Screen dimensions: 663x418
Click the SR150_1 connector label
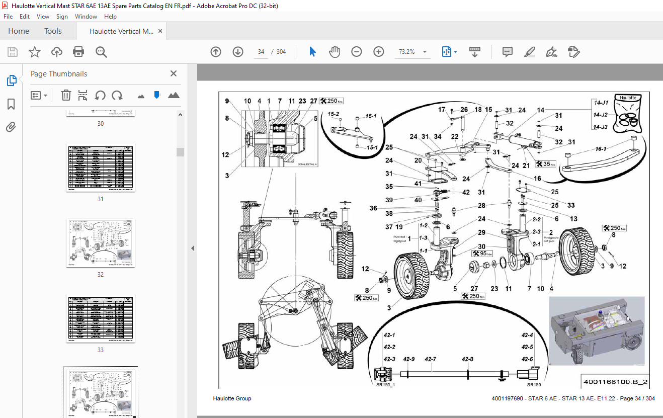386,385
